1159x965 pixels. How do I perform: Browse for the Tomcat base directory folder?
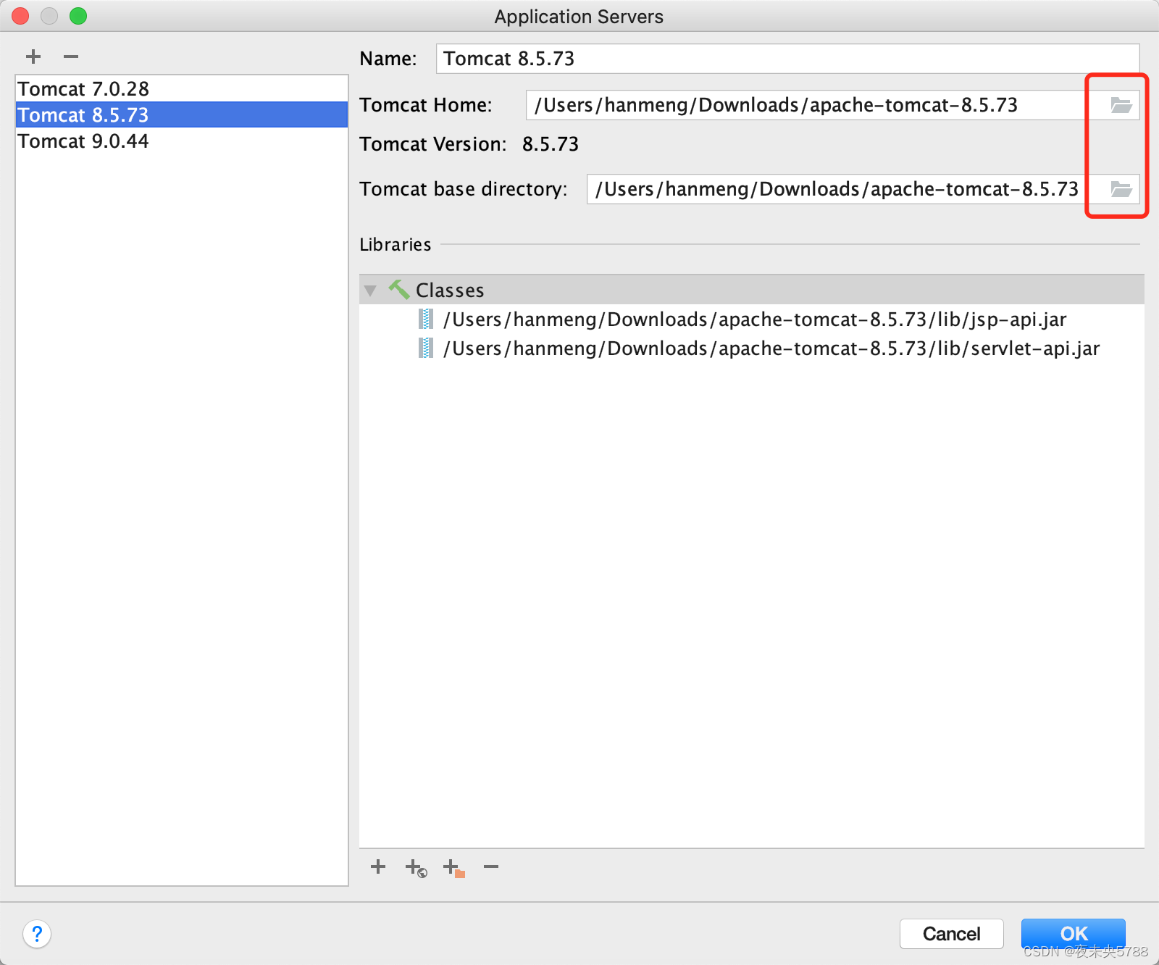(1121, 189)
